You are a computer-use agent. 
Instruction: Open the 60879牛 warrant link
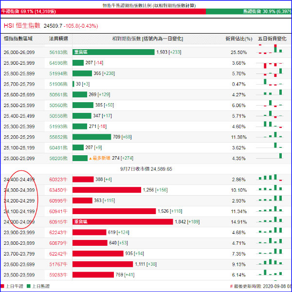[58, 243]
